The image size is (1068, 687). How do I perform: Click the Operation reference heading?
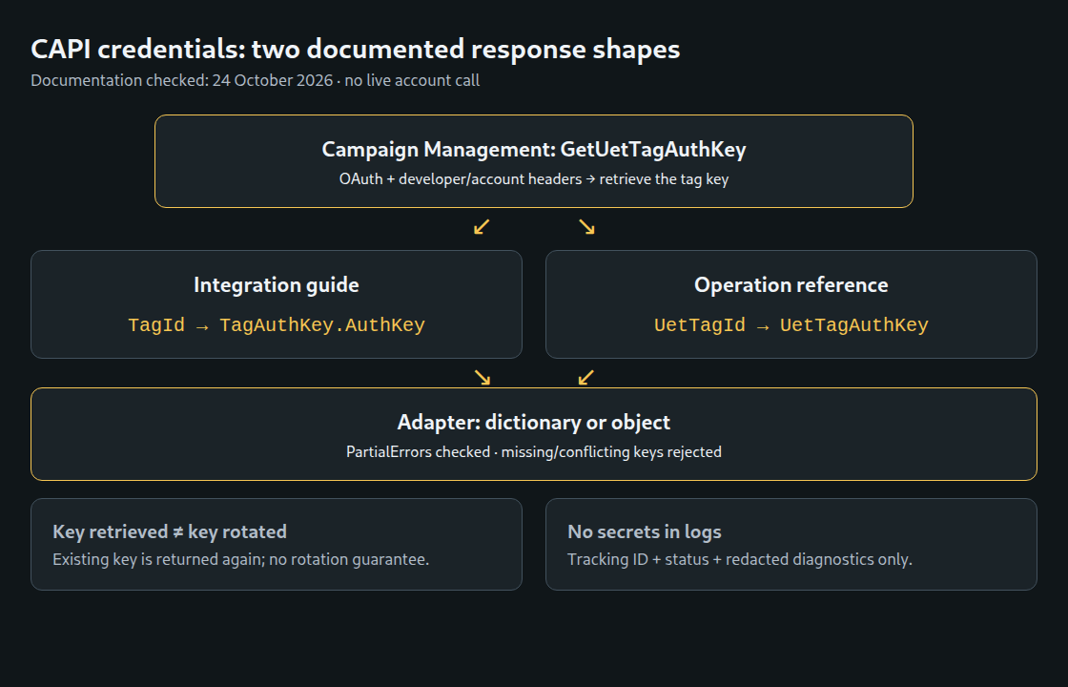coord(791,285)
